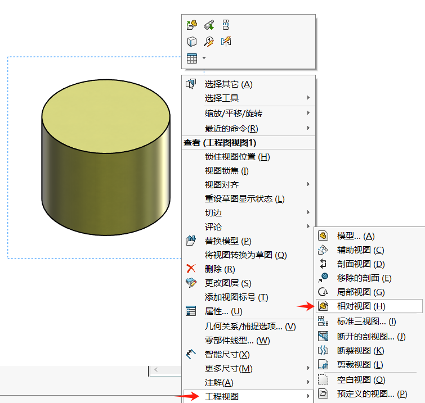Open the dropdown arrow beside table icon

tap(204, 58)
